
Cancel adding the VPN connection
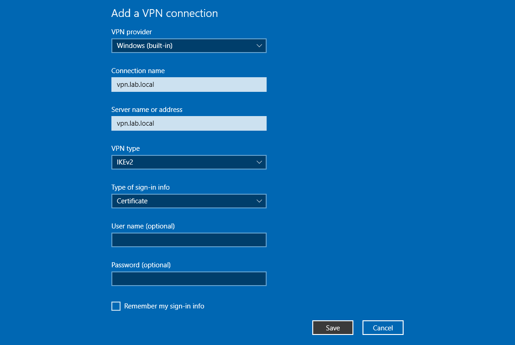pyautogui.click(x=383, y=328)
